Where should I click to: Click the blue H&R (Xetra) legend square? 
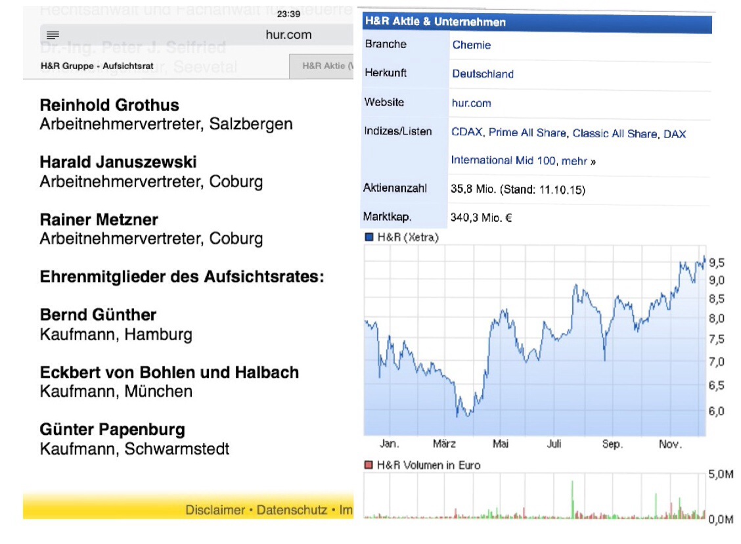point(369,237)
